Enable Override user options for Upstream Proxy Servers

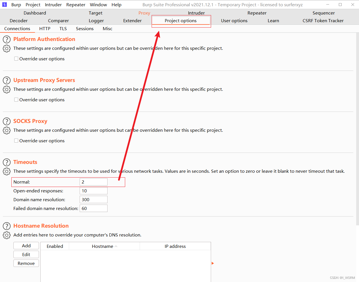(x=16, y=100)
